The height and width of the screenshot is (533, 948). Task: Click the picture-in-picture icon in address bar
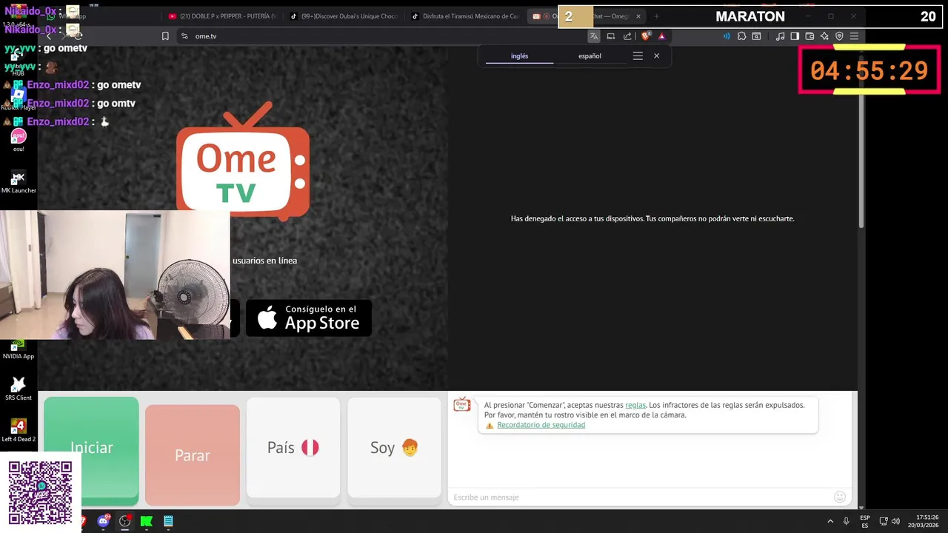click(611, 36)
